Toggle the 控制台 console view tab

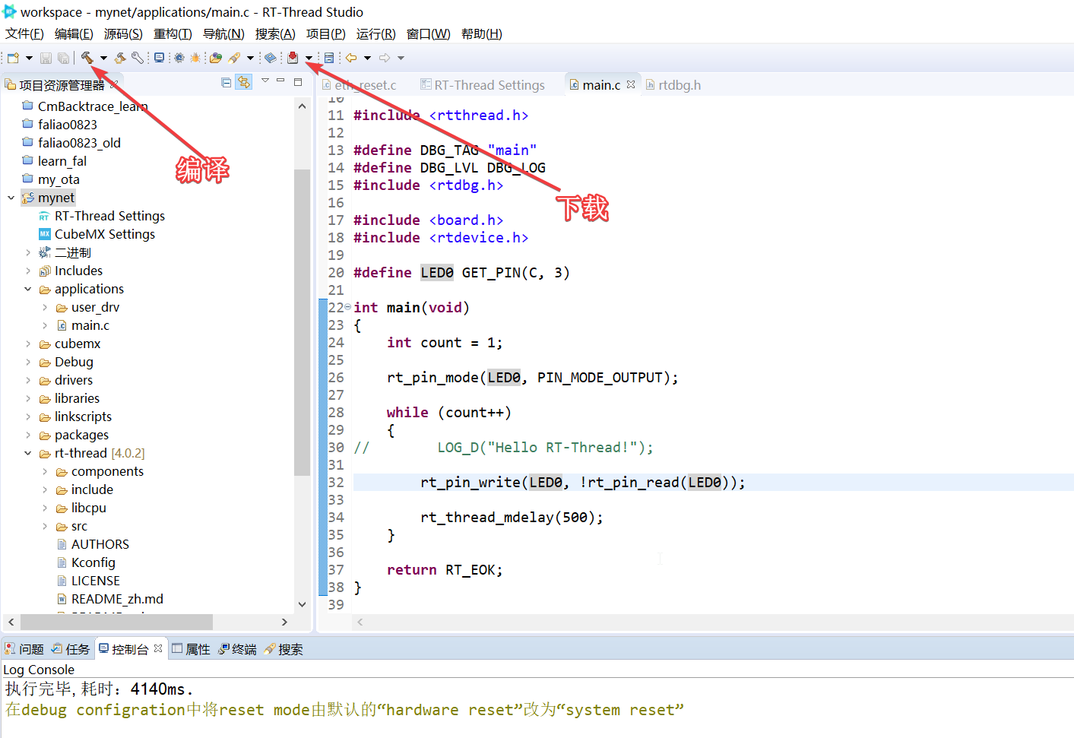click(x=130, y=648)
